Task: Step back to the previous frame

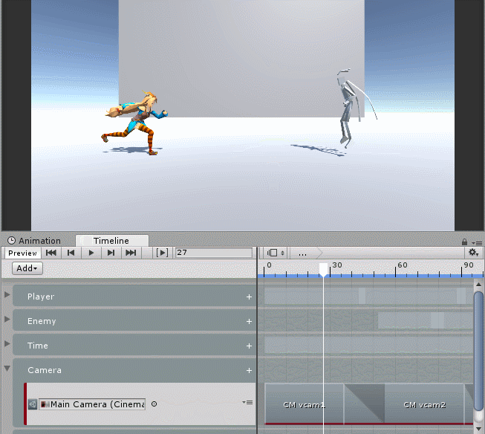Action: coord(71,253)
